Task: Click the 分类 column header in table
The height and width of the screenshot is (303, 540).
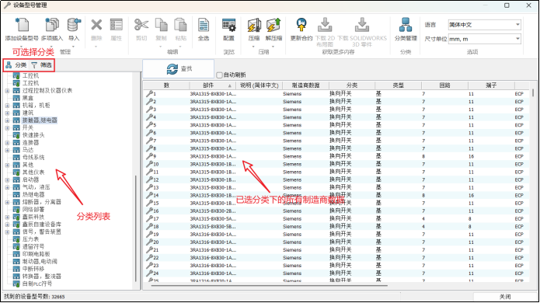Action: [352, 85]
